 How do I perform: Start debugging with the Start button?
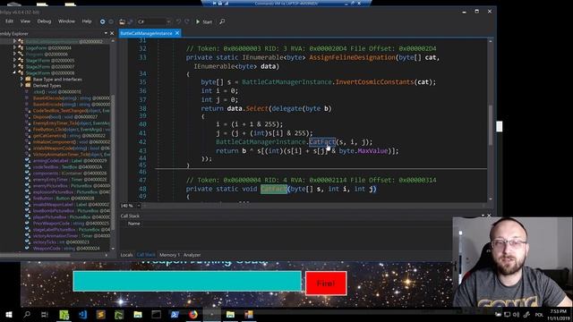(203, 21)
